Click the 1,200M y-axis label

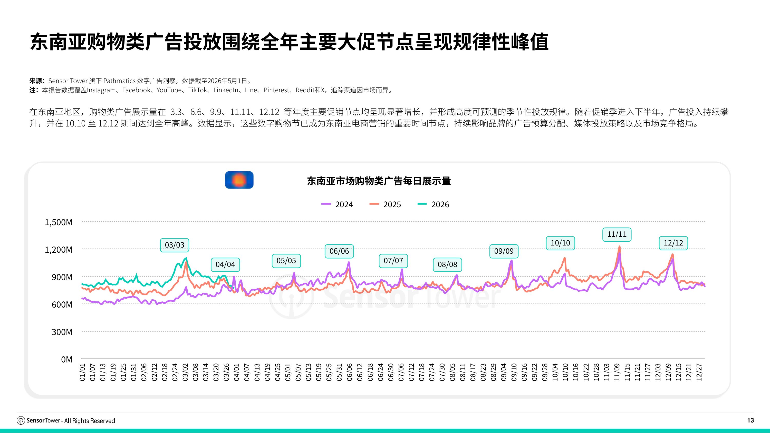(x=59, y=250)
